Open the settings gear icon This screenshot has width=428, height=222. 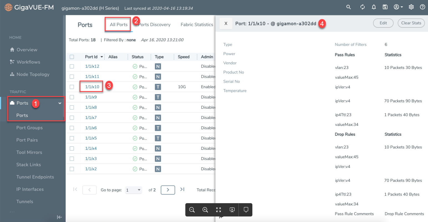tap(411, 7)
